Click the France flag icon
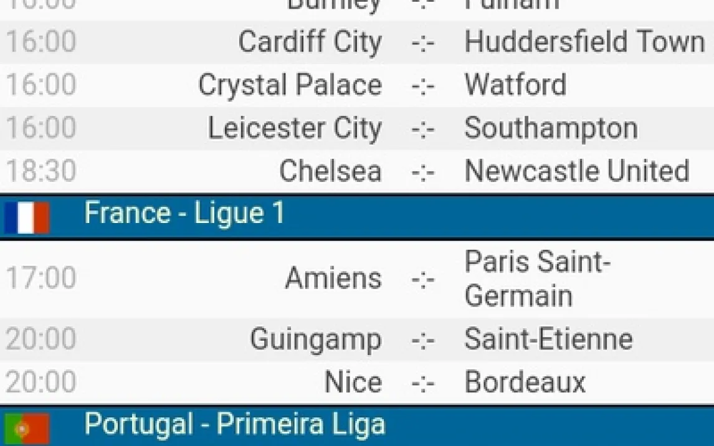The height and width of the screenshot is (446, 714). tap(27, 217)
